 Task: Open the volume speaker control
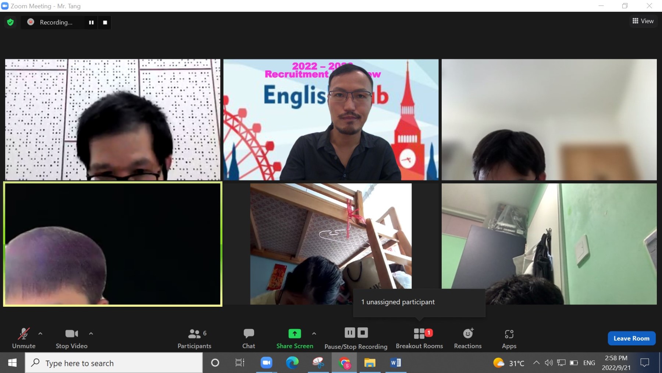click(x=549, y=363)
